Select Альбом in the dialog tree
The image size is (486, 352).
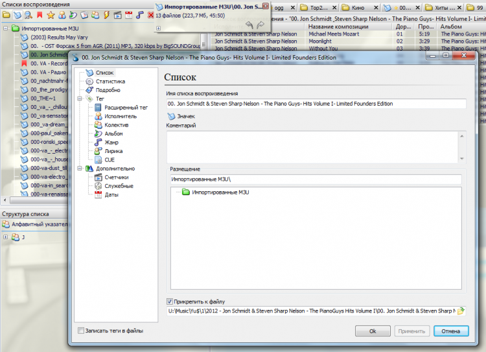[x=113, y=134]
